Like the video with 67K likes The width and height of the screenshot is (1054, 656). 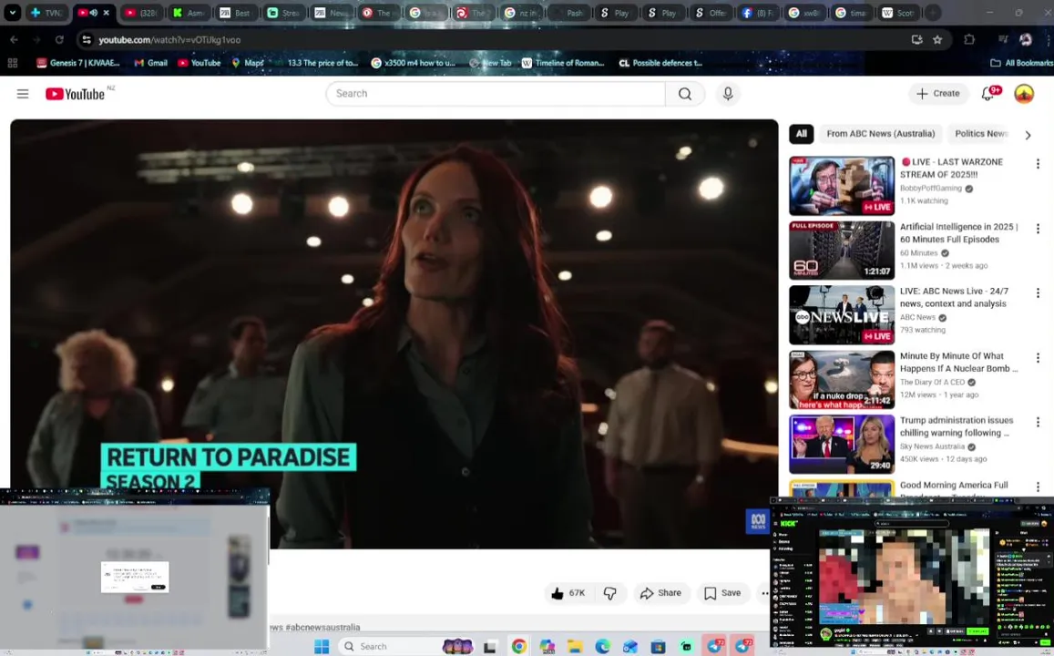(x=568, y=593)
